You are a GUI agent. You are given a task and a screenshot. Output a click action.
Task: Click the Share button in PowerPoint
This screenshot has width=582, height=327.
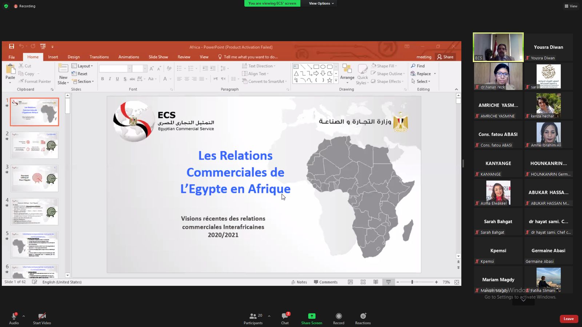coord(445,57)
